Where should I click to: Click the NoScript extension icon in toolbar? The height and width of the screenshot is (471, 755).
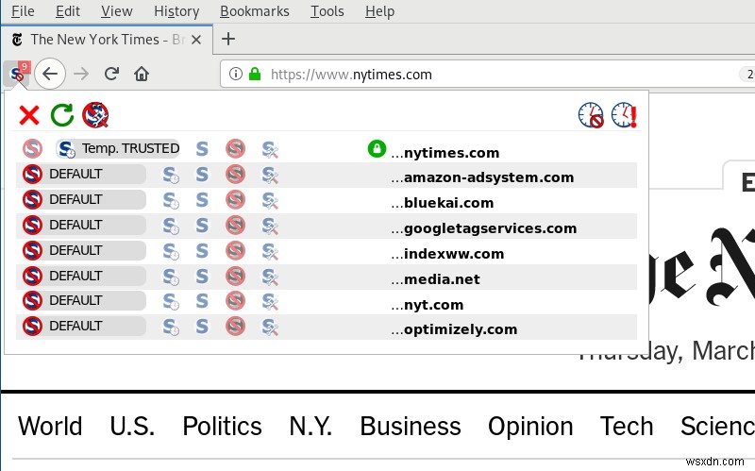point(17,73)
